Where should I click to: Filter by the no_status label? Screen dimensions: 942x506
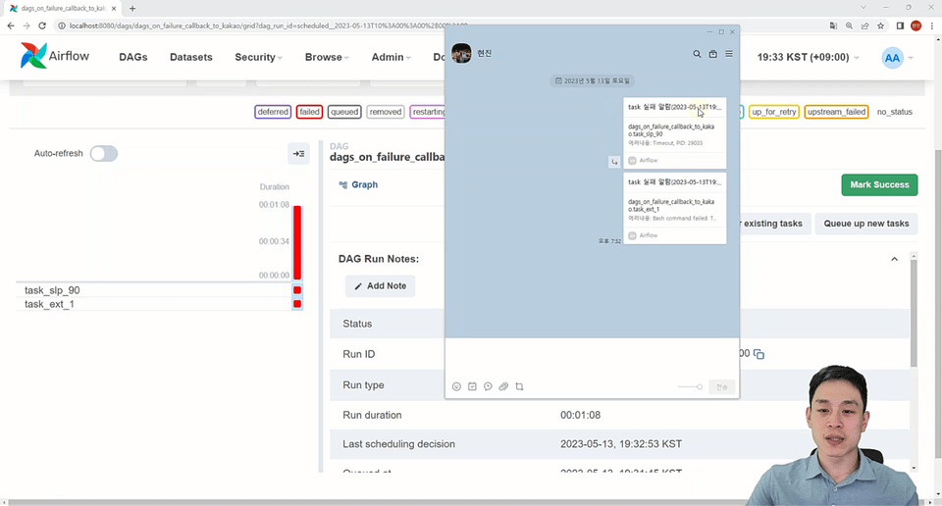point(895,112)
